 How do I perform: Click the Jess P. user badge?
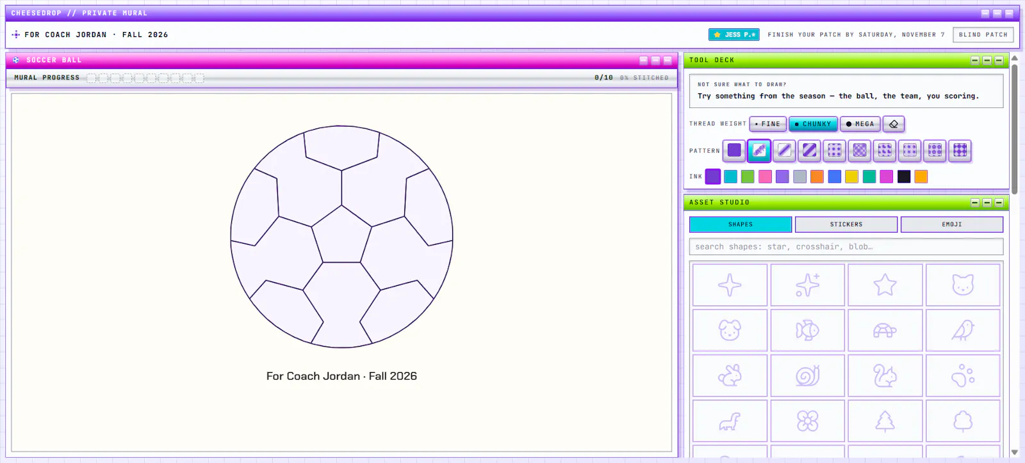(734, 35)
